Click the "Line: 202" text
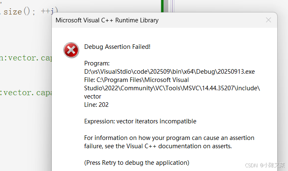Screen dimensions: 288x171 click(96, 105)
